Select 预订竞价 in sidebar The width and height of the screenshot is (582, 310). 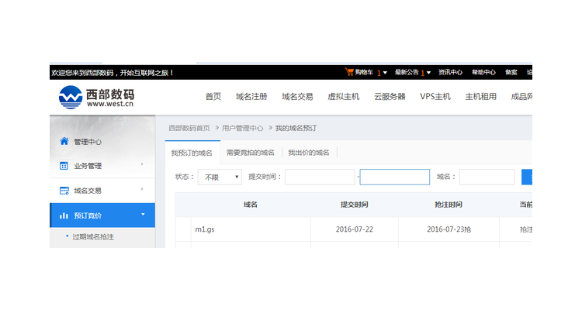[102, 215]
